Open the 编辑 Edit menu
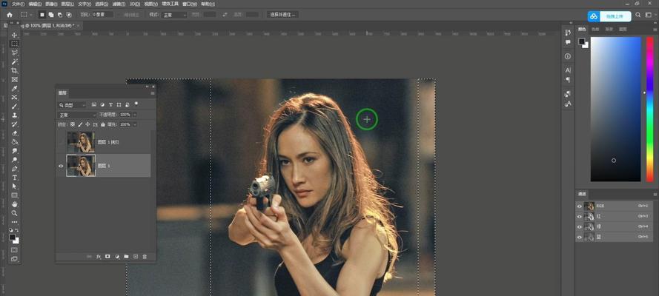This screenshot has width=659, height=296. coord(35,4)
